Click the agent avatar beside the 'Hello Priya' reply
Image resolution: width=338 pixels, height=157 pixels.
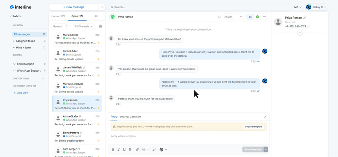click(265, 51)
